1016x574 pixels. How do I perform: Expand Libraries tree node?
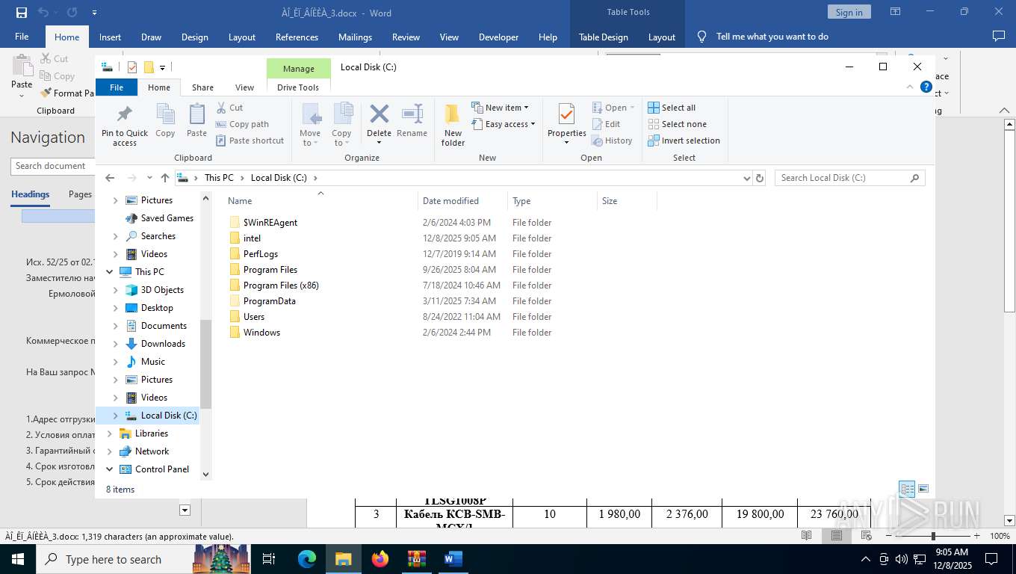point(110,433)
